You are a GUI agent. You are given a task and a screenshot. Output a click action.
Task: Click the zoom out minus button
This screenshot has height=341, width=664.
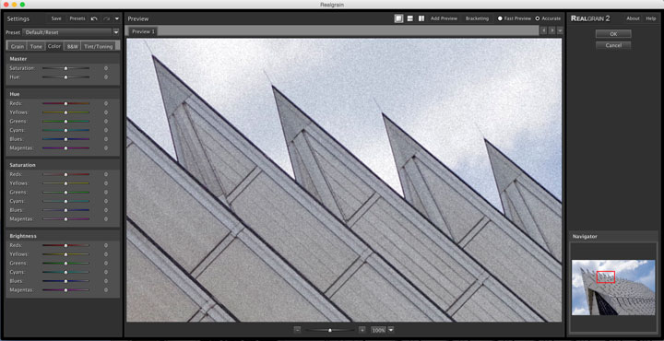(x=297, y=330)
